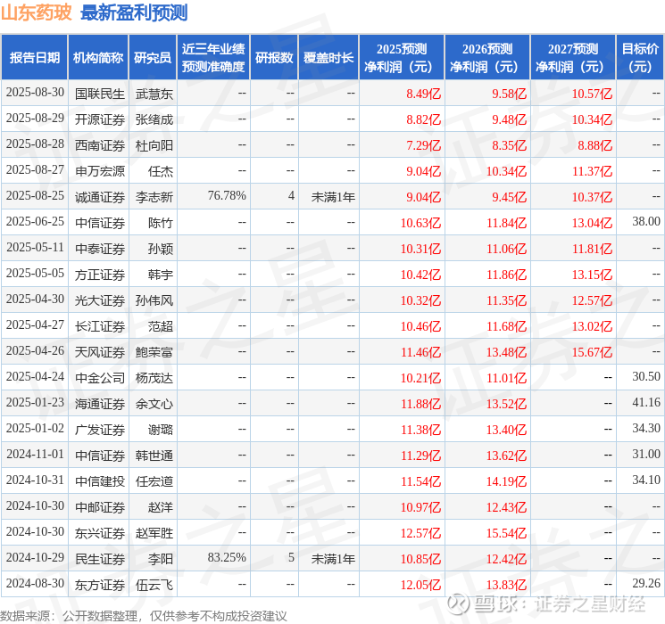This screenshot has height=624, width=665.
Task: Click the 机构简称 column header
Action: pyautogui.click(x=98, y=58)
